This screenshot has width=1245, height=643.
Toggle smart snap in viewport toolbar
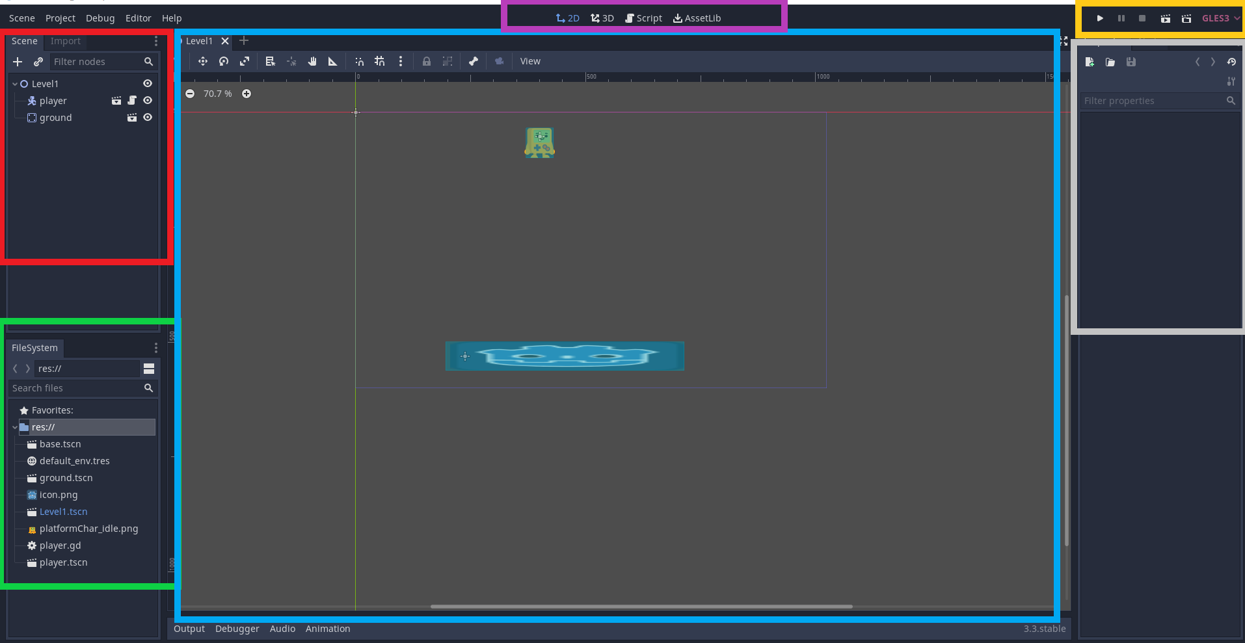(359, 61)
